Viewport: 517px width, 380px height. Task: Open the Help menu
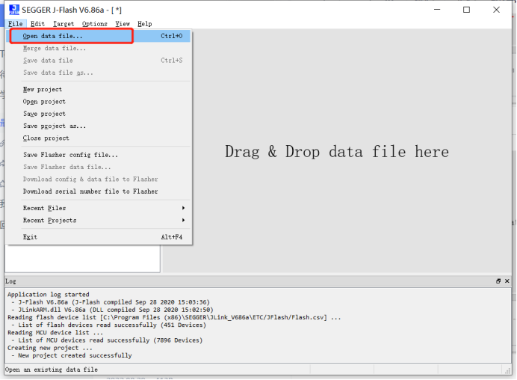point(145,24)
